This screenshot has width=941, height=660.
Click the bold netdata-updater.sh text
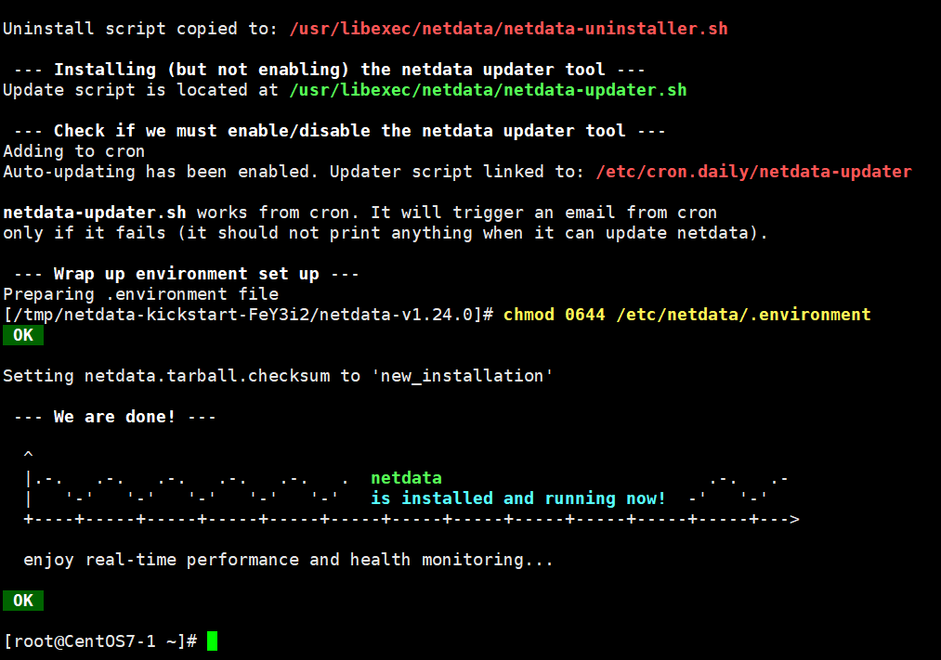(95, 213)
